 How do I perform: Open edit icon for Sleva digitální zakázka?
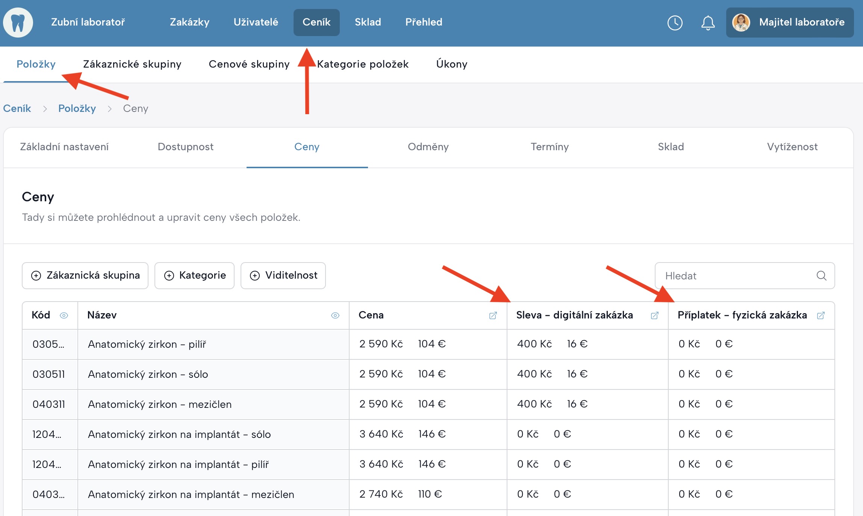(x=654, y=315)
